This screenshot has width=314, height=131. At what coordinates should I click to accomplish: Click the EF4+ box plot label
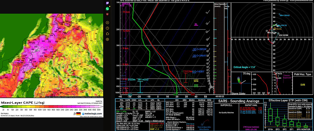click(270, 129)
